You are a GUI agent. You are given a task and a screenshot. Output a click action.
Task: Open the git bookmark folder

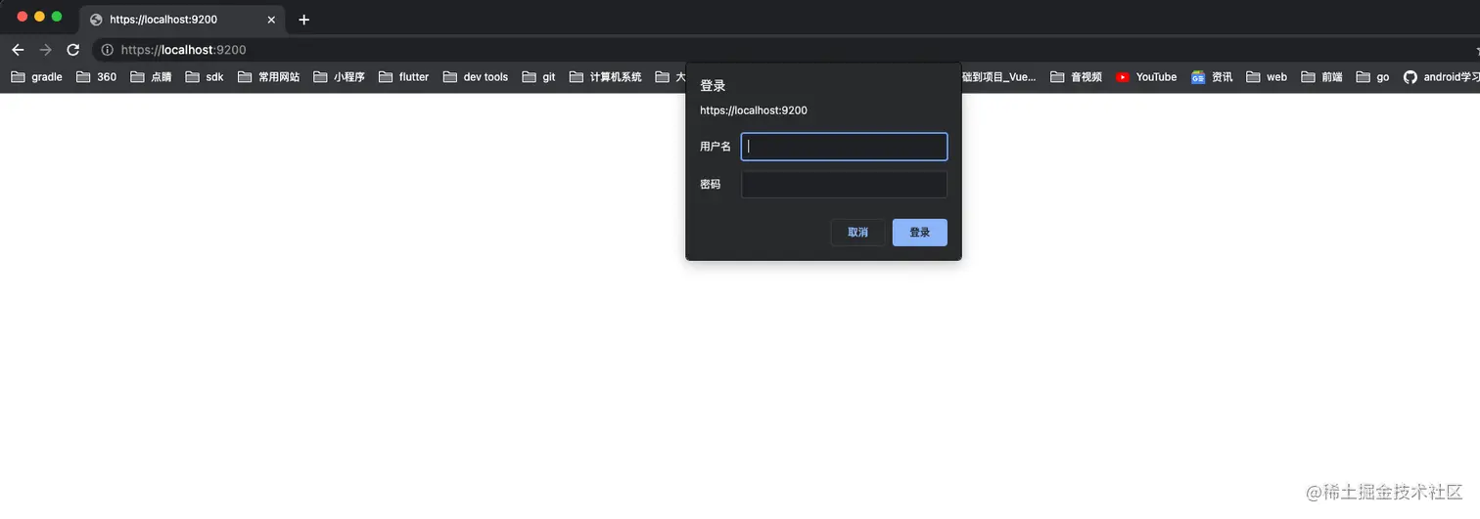coord(538,77)
